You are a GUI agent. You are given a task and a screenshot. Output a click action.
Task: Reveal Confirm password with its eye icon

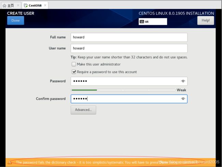coord(183,99)
